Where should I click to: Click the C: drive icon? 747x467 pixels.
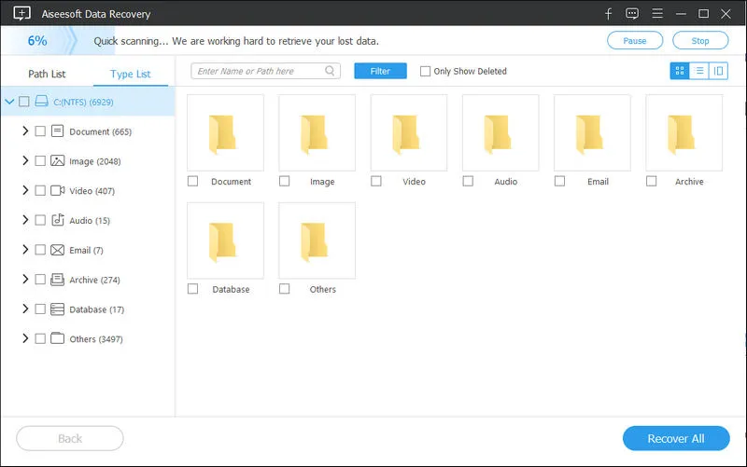coord(41,102)
